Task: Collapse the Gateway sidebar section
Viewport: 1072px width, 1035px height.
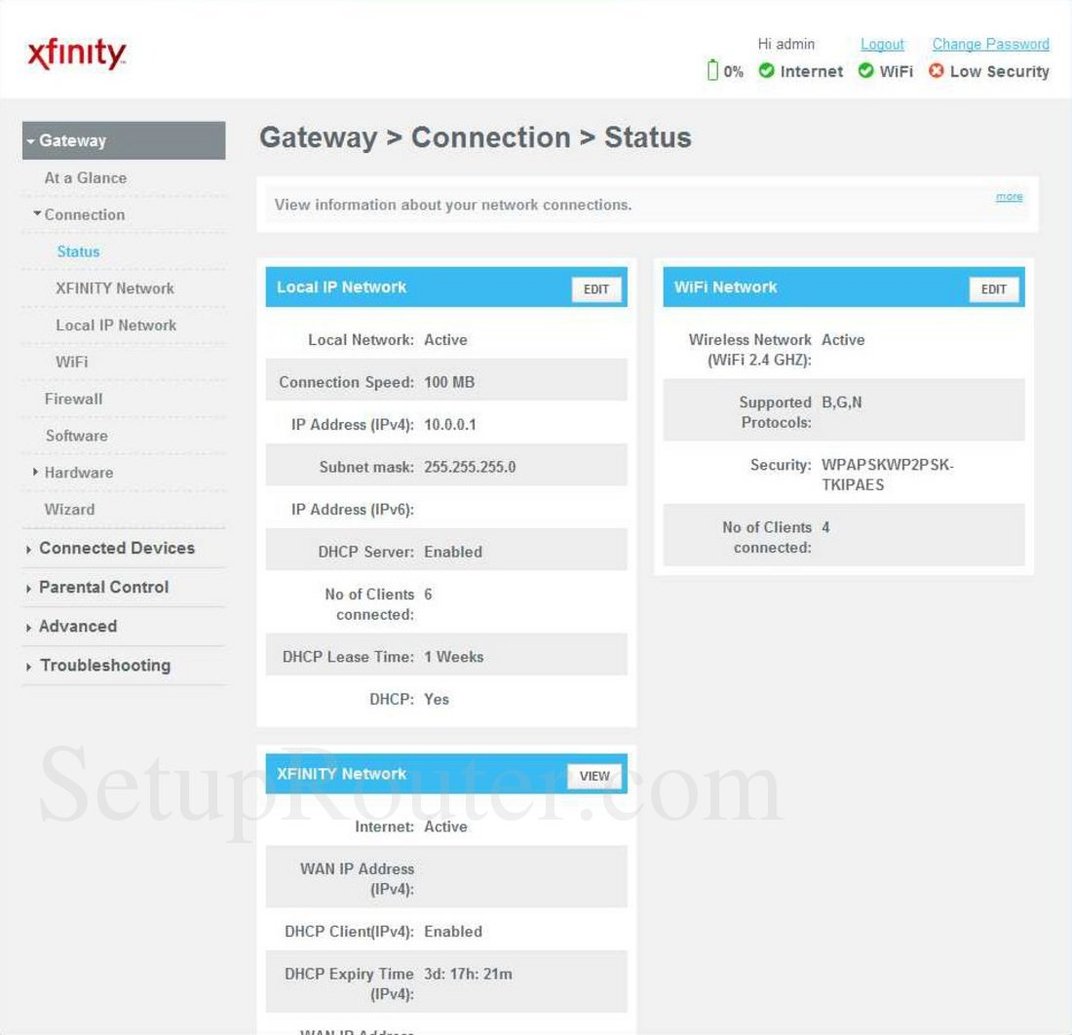Action: pyautogui.click(x=72, y=140)
